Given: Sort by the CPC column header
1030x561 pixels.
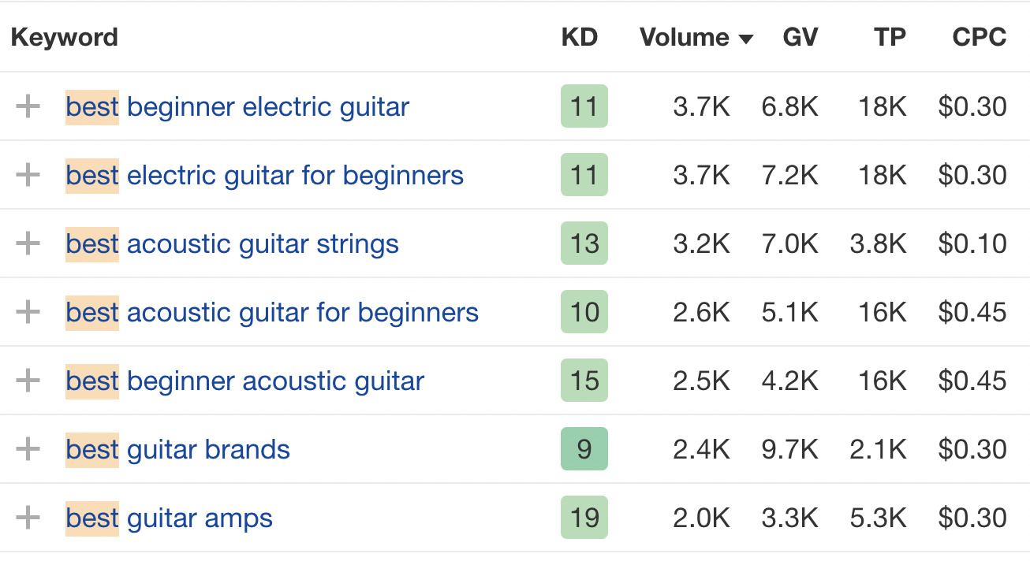Looking at the screenshot, I should 978,37.
